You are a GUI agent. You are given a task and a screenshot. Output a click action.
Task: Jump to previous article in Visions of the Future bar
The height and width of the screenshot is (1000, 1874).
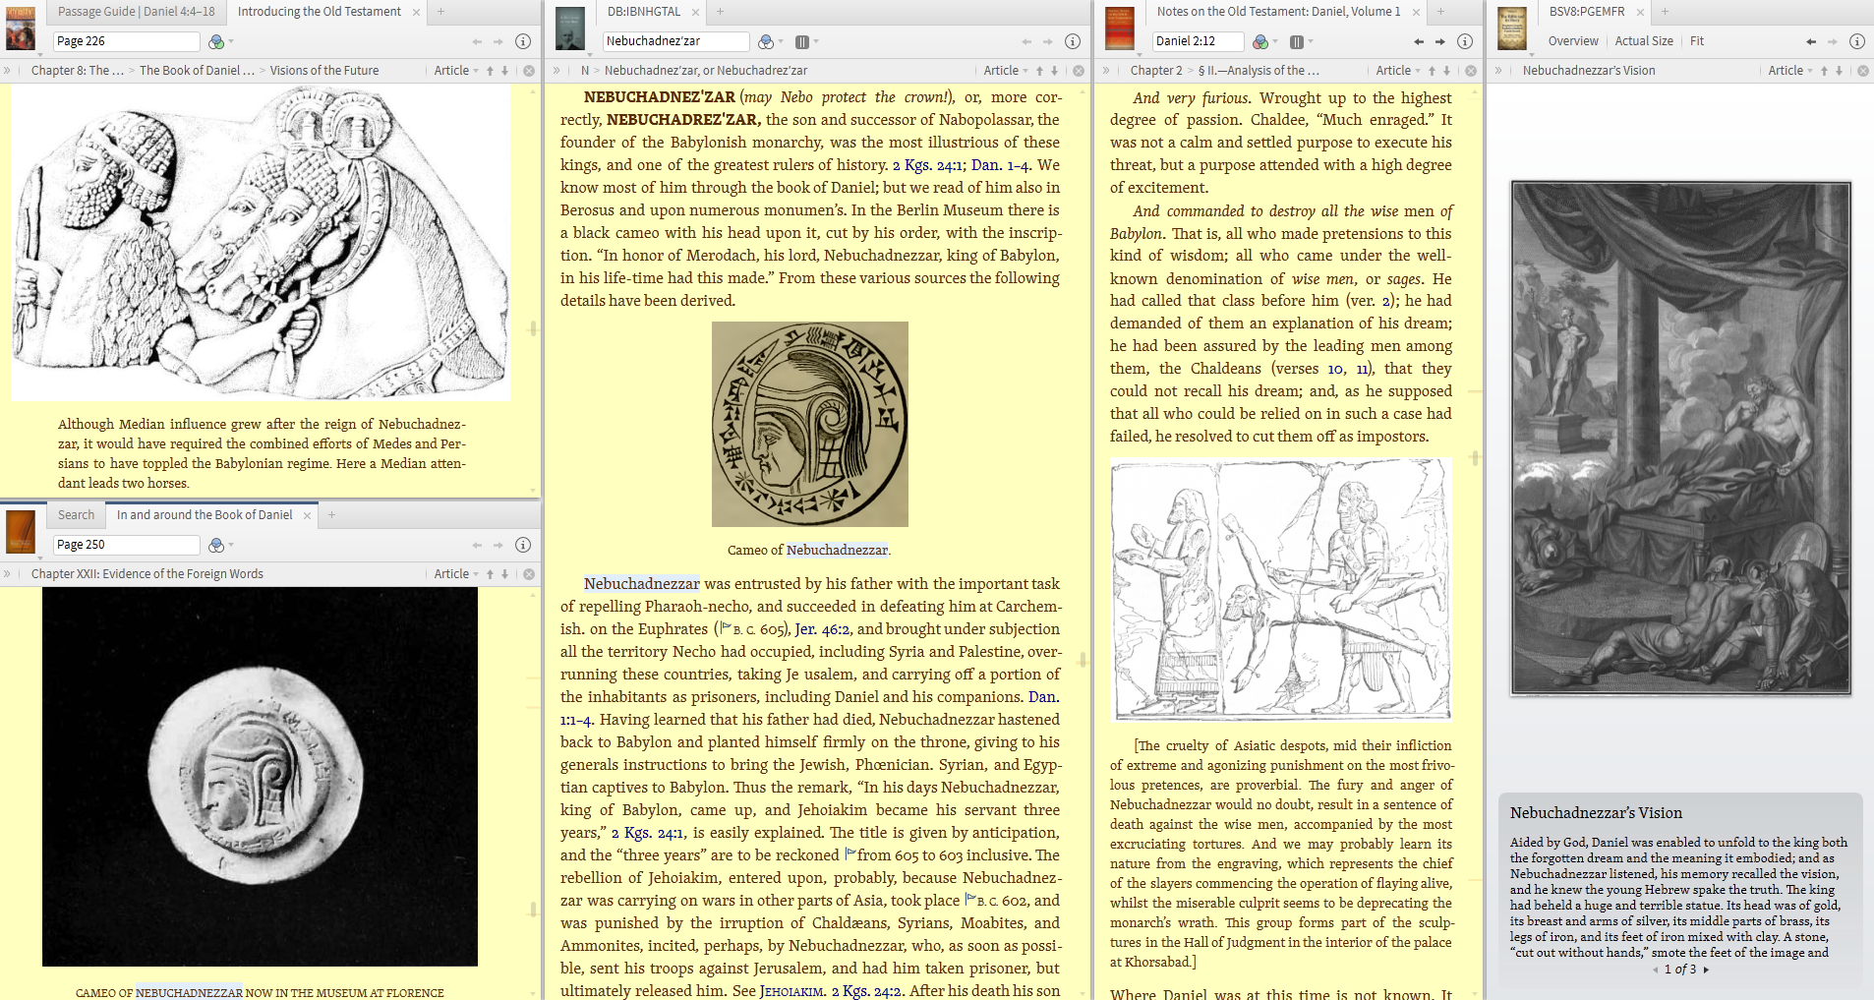pyautogui.click(x=490, y=71)
